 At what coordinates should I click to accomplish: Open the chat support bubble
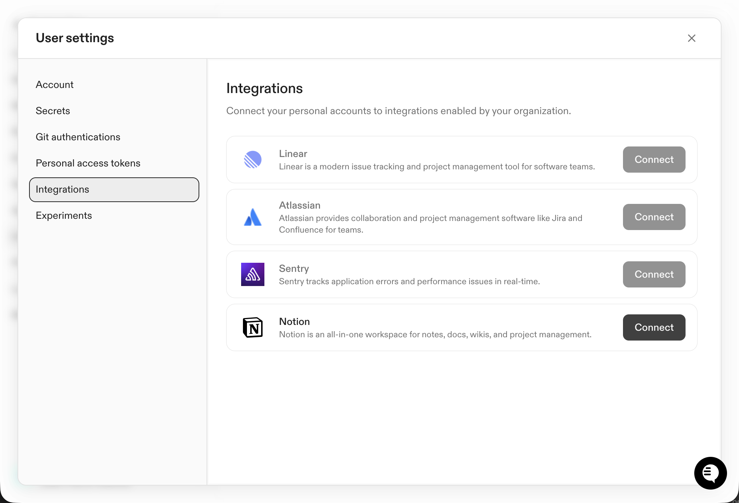[x=710, y=473]
